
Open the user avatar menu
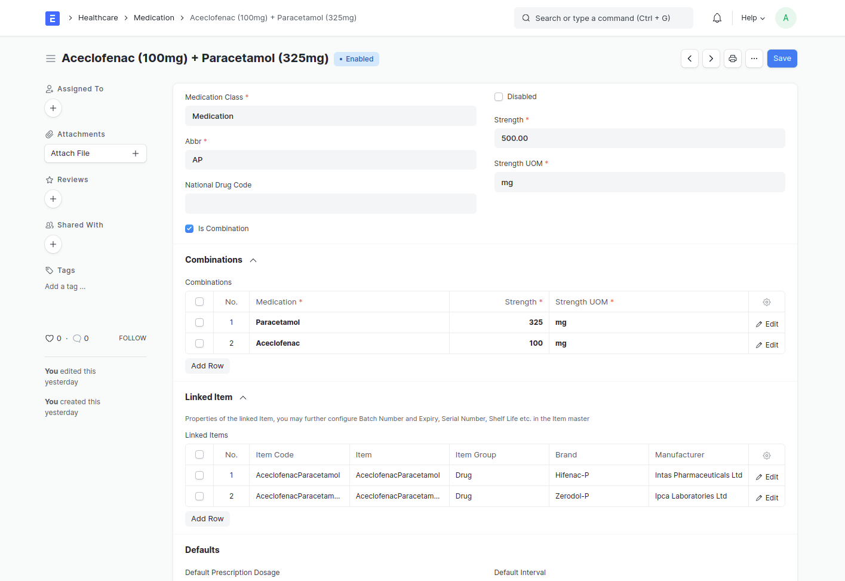coord(786,18)
